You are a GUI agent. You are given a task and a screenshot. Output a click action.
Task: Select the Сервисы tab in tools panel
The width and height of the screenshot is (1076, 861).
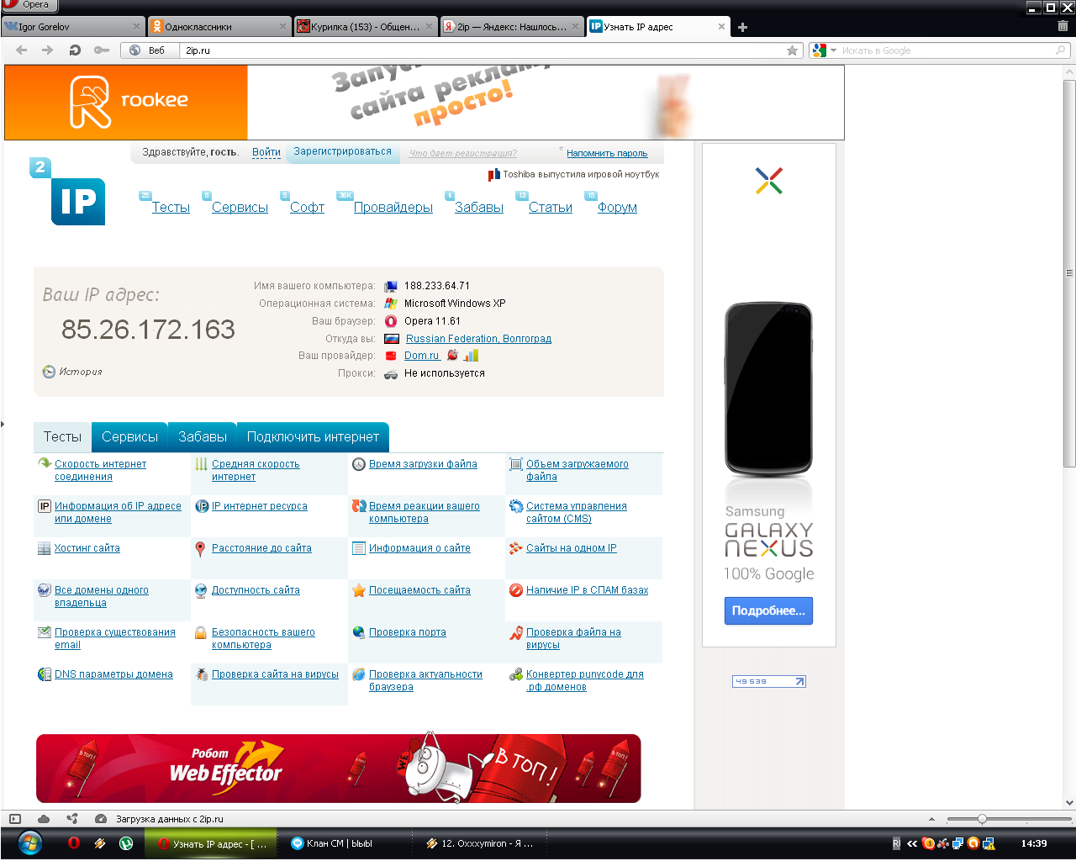coord(129,437)
